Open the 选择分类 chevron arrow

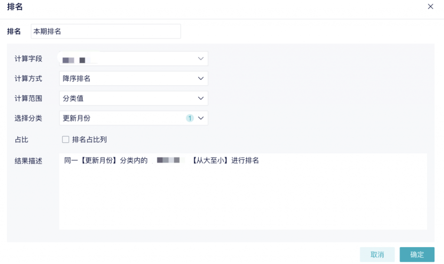coord(201,118)
